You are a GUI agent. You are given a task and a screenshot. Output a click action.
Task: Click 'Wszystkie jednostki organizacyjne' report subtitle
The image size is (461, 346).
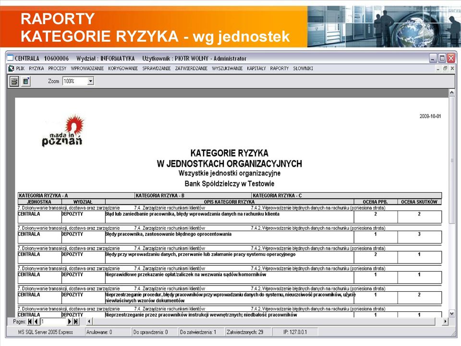[x=230, y=173]
